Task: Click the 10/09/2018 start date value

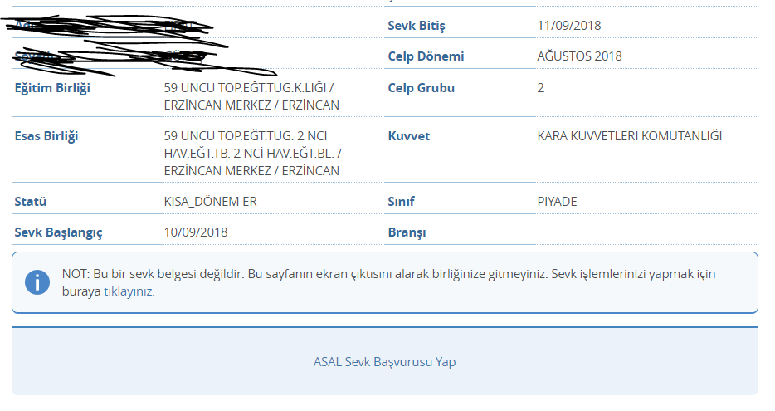Action: tap(196, 232)
